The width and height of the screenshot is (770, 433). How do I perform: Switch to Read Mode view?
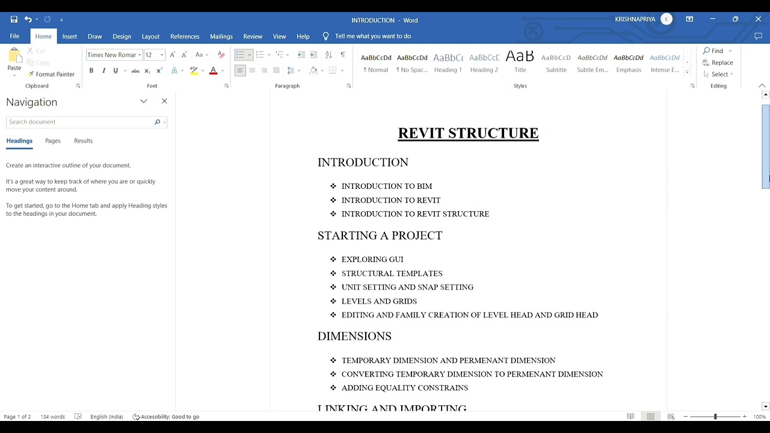pos(630,417)
